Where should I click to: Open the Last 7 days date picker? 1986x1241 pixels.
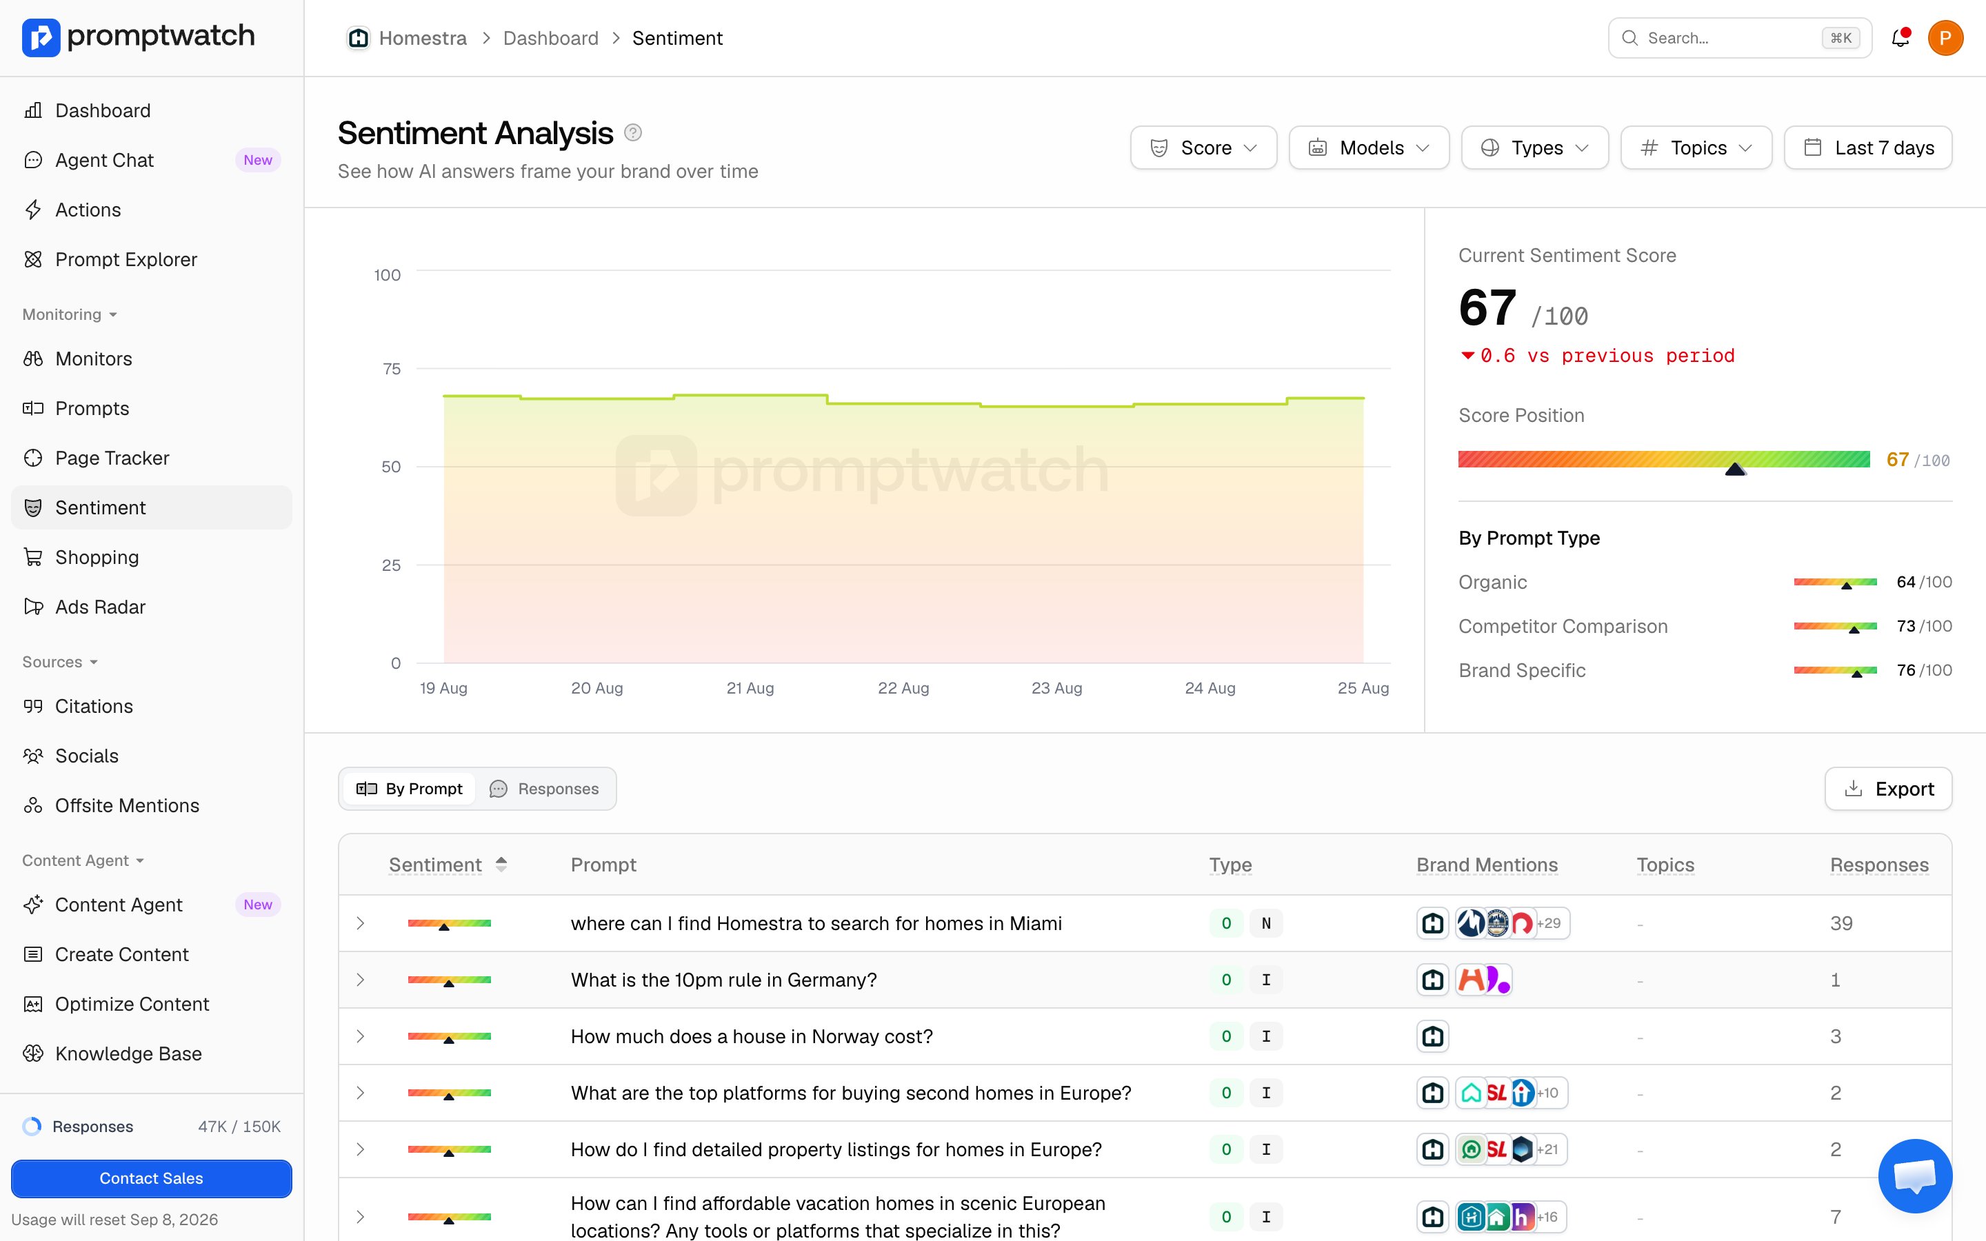click(x=1868, y=148)
